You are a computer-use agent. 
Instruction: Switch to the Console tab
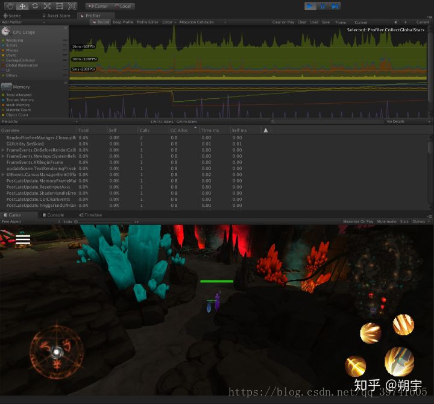53,215
